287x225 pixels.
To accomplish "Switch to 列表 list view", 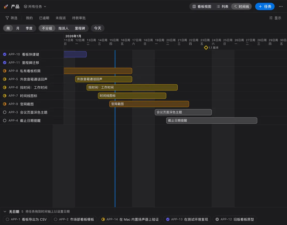I will point(222,6).
